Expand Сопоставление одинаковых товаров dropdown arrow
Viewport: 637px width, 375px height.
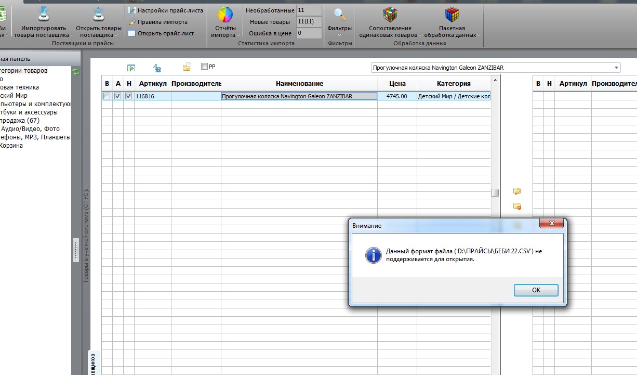[x=420, y=35]
